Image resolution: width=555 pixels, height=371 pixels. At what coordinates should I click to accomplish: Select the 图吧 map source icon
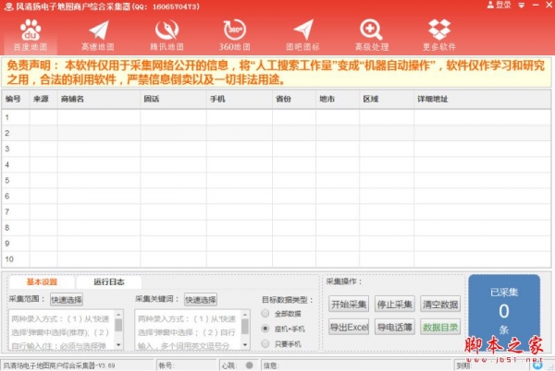[302, 35]
